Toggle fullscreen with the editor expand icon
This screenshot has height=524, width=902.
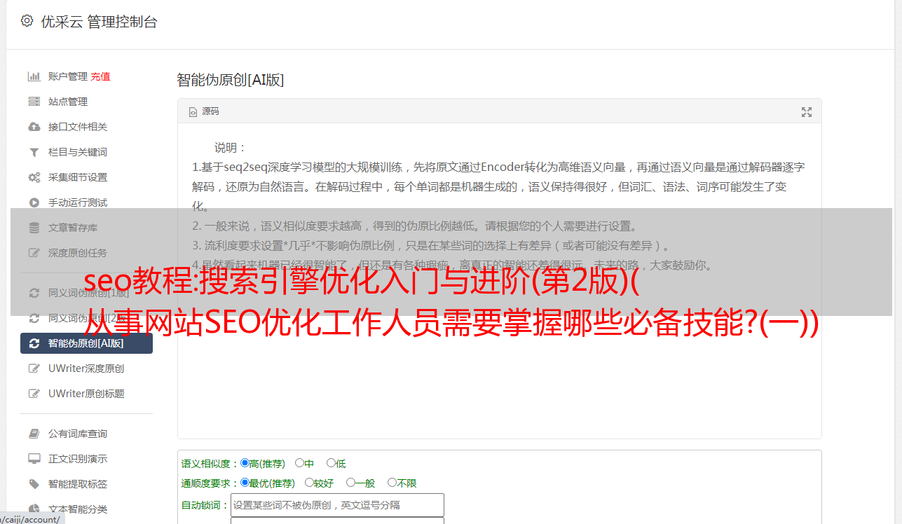(807, 111)
